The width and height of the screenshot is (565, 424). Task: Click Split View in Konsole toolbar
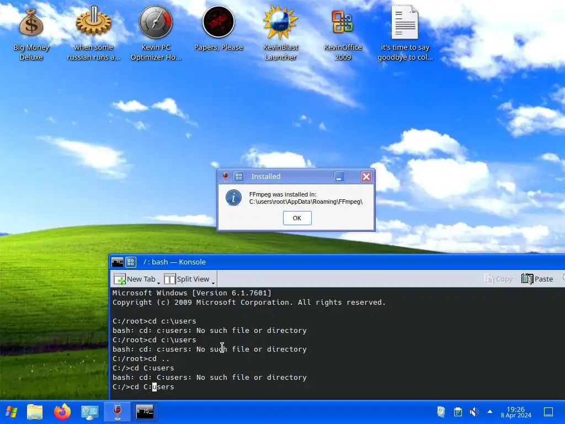186,279
